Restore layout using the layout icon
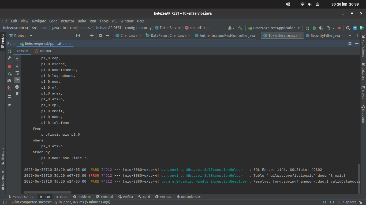 9,96
